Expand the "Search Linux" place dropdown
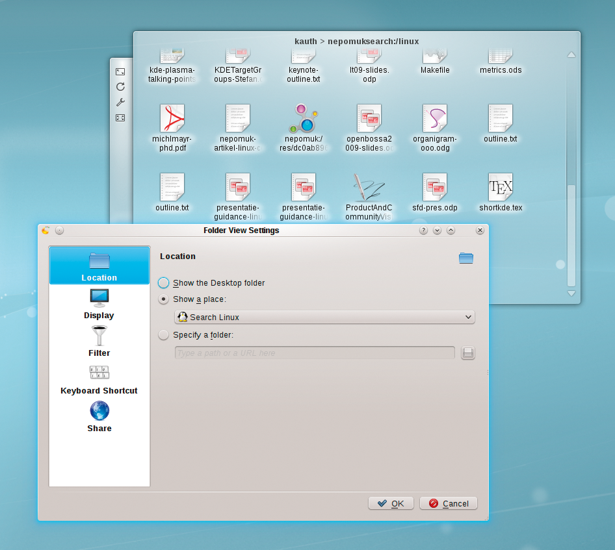615x550 pixels. [x=324, y=317]
